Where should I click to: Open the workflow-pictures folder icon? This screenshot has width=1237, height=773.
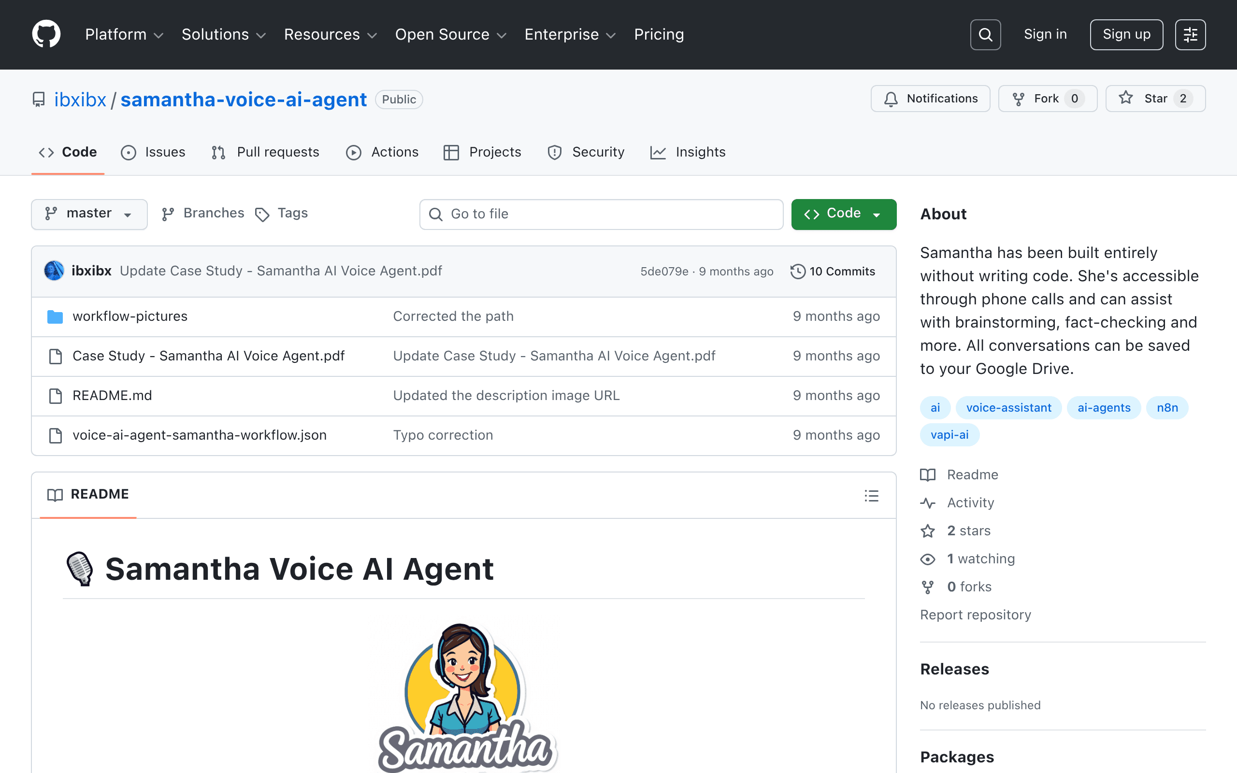[55, 316]
